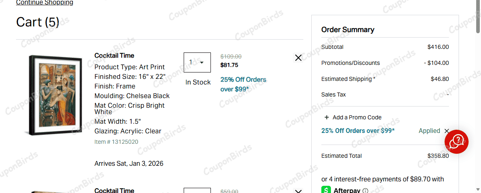The image size is (481, 193).
Task: Click the applied 25% Off promo text in summary
Action: tap(358, 131)
